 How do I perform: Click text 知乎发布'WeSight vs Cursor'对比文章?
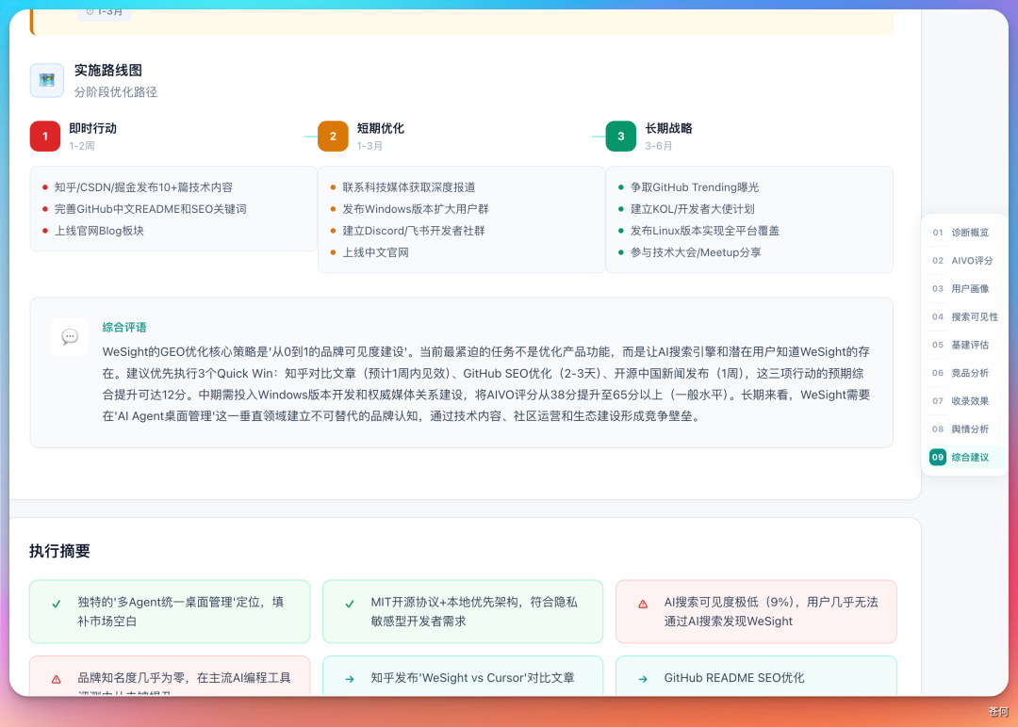[472, 678]
